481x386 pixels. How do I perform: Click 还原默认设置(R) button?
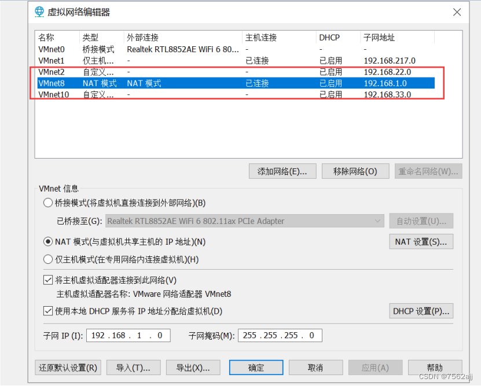point(68,367)
